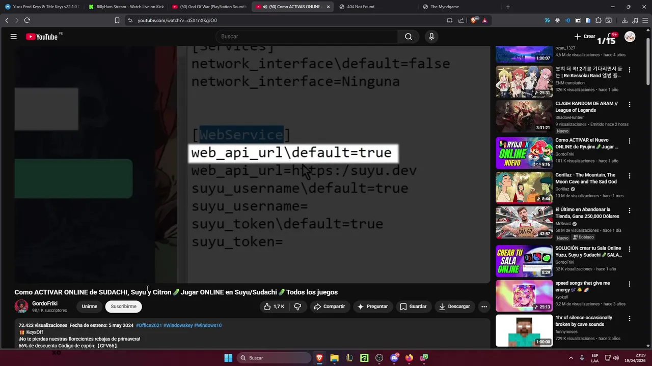Viewport: 652px width, 366px height.
Task: Switch to the 404 Not Found tab
Action: (x=376, y=7)
